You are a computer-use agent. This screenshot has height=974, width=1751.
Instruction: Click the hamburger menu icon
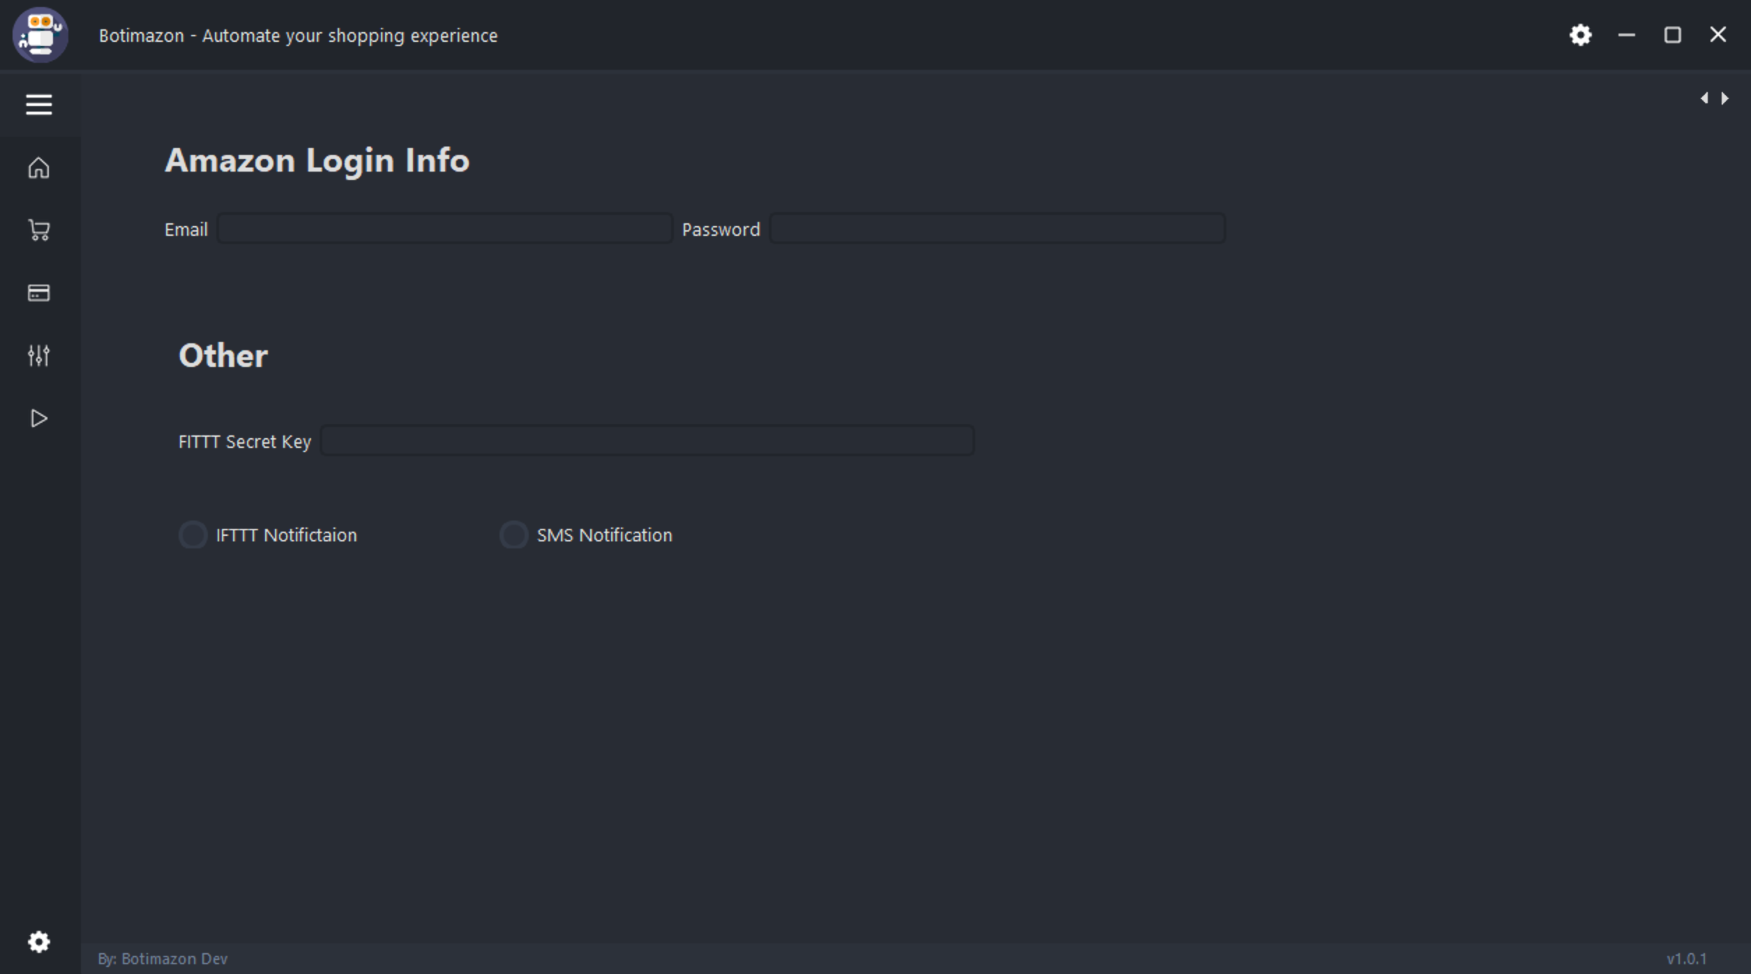(39, 105)
